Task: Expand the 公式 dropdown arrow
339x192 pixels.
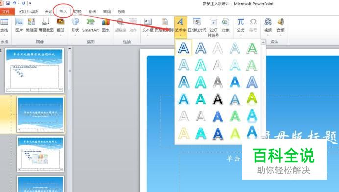Action: pyautogui.click(x=241, y=35)
